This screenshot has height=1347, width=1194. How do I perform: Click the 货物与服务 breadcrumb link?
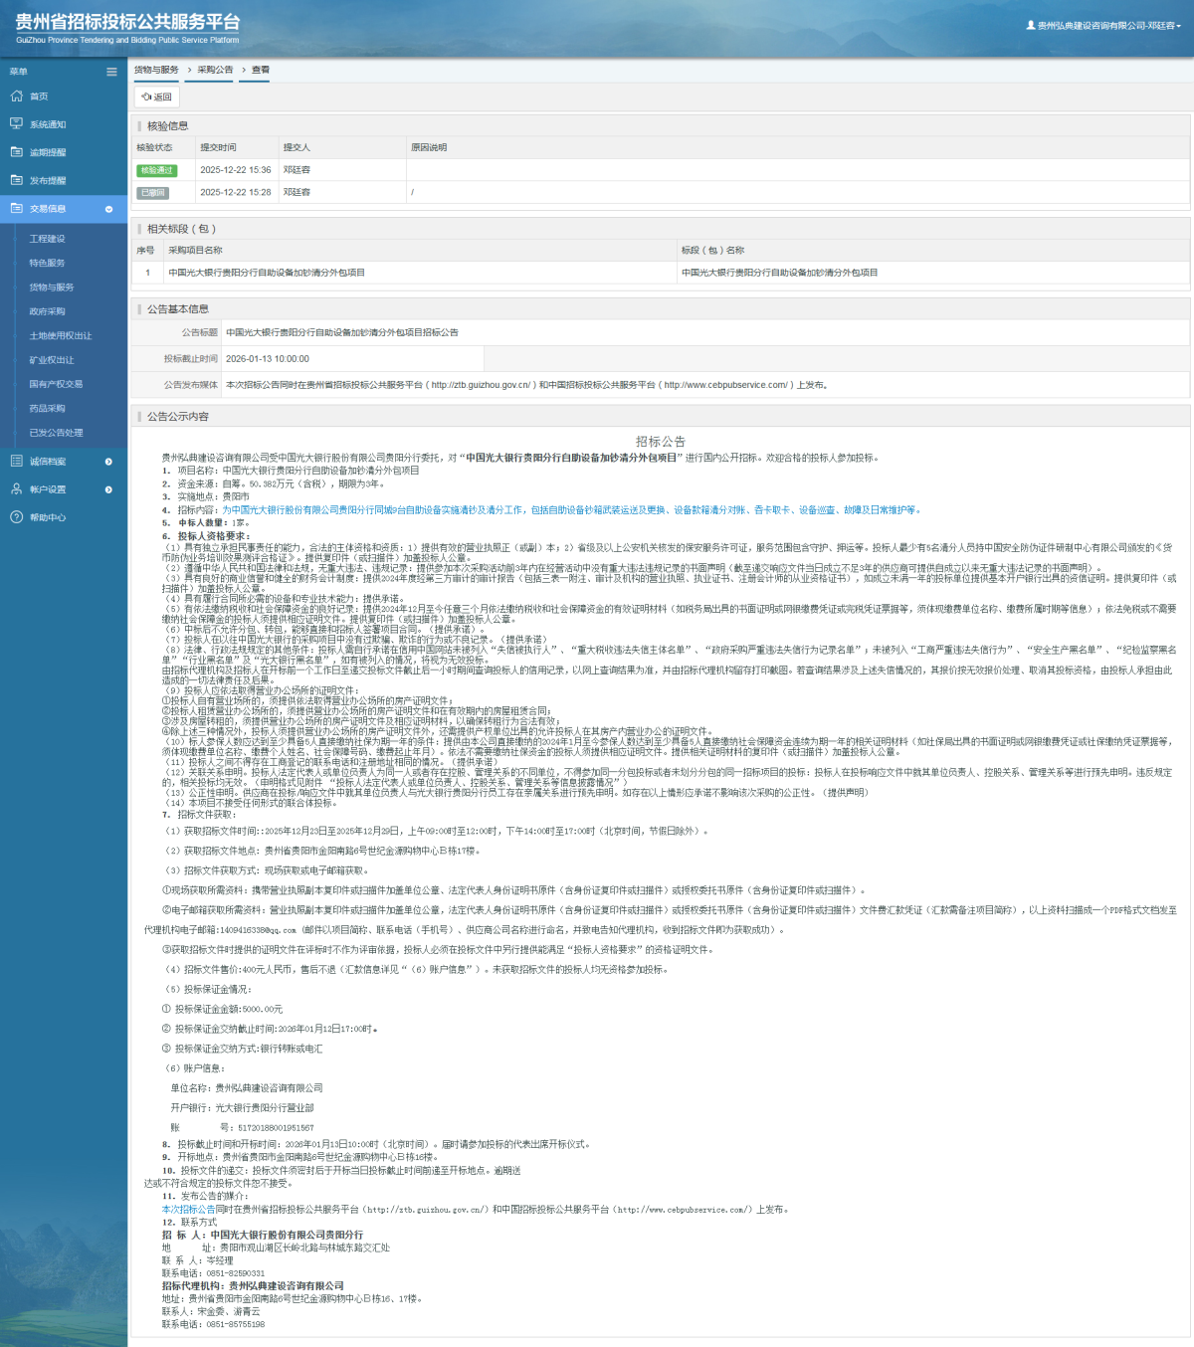pos(156,70)
